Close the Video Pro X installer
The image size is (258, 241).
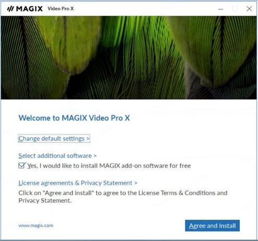(x=249, y=9)
